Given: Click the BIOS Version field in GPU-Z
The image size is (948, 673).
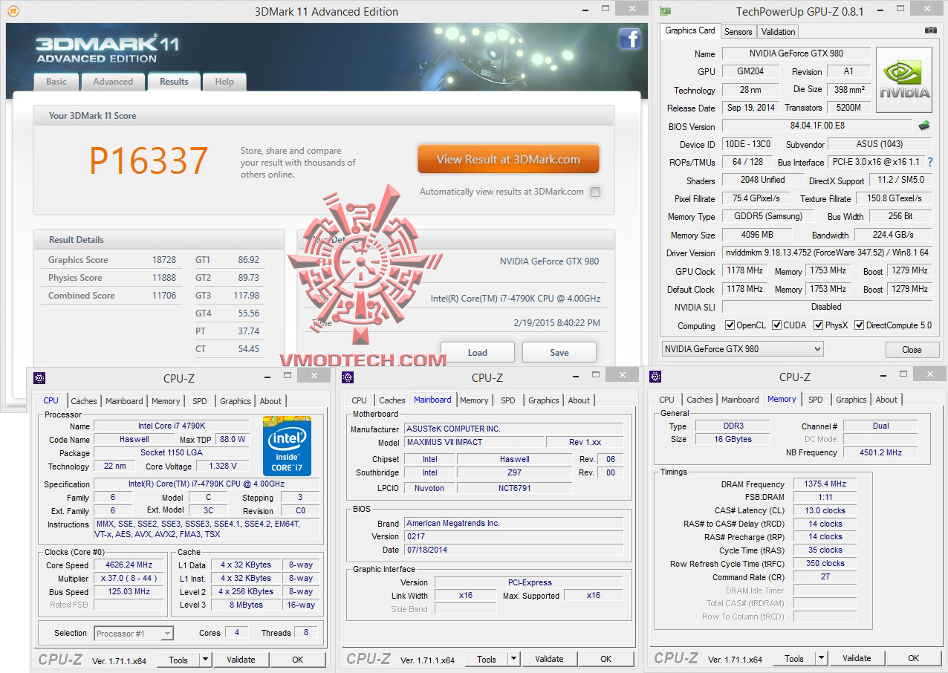Looking at the screenshot, I should (817, 126).
